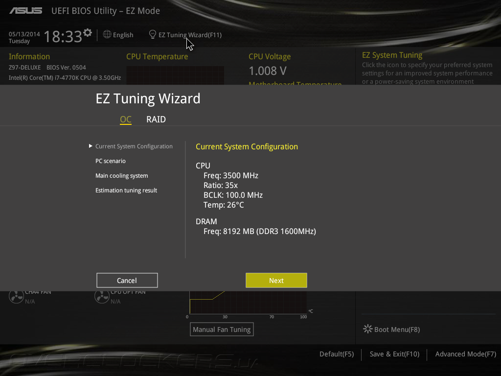Switch to Advanced Mode(F7)

click(466, 354)
